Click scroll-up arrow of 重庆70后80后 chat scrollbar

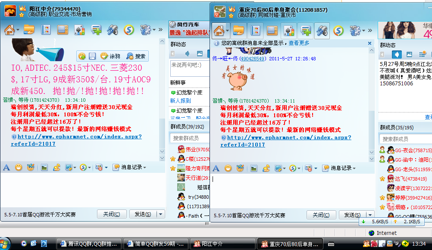[372, 50]
